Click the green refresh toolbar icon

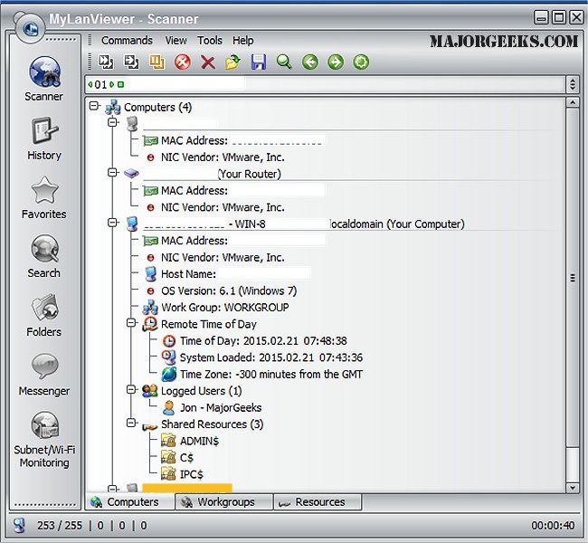click(x=361, y=62)
